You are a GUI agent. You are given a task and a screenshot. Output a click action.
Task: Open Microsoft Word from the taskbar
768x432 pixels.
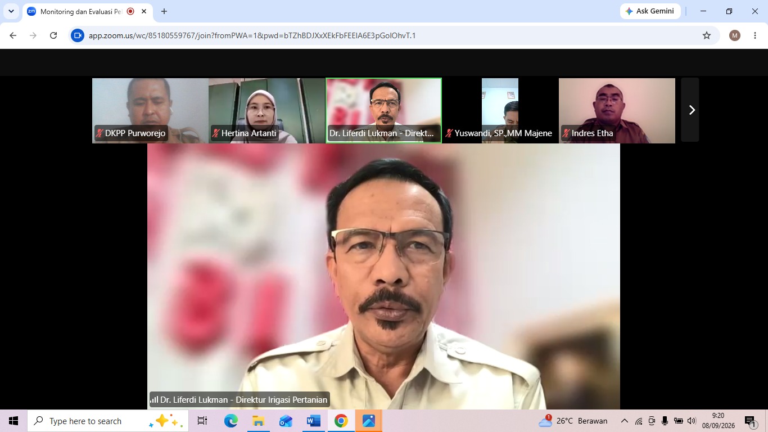pyautogui.click(x=313, y=421)
